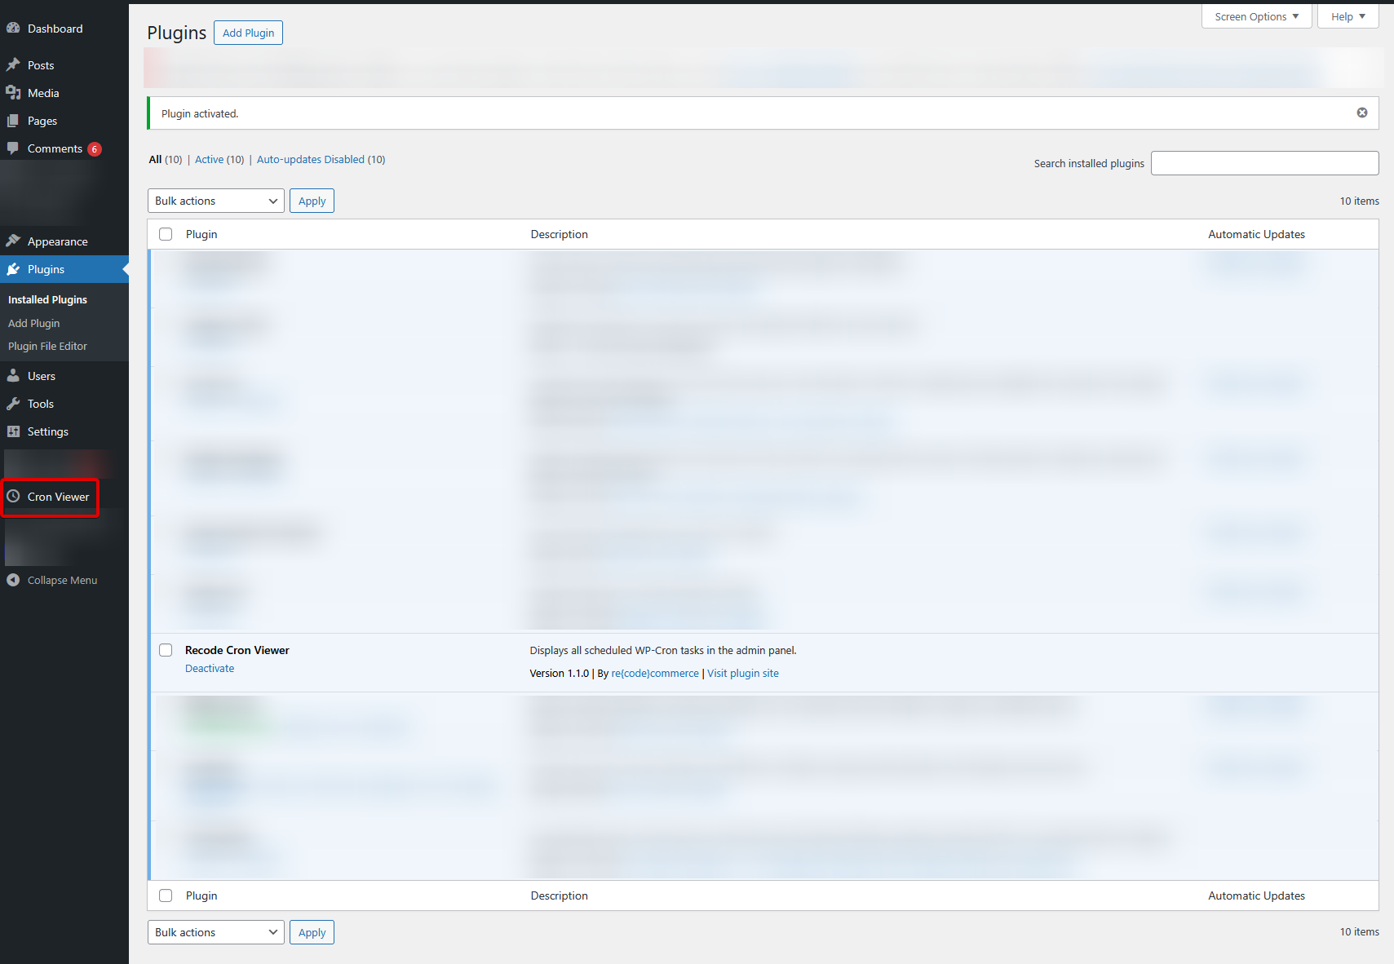Expand the Screen Options panel
Image resolution: width=1394 pixels, height=964 pixels.
1256,15
